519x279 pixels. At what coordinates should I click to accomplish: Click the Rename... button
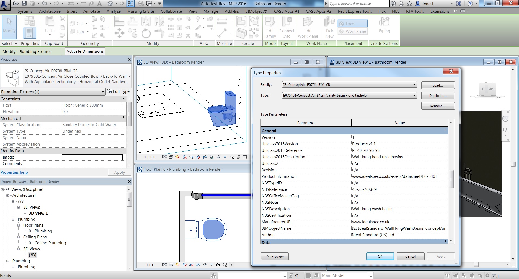tap(438, 106)
